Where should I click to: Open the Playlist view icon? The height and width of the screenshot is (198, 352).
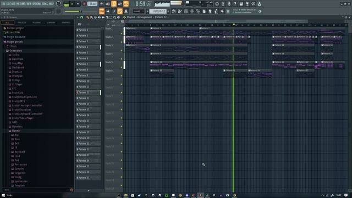[174, 11]
